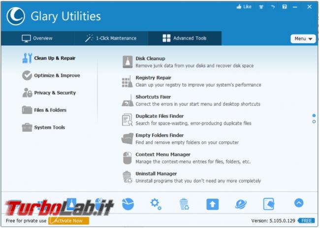The width and height of the screenshot is (320, 228).
Task: Click the Context Menu Manager title
Action: tap(163, 154)
